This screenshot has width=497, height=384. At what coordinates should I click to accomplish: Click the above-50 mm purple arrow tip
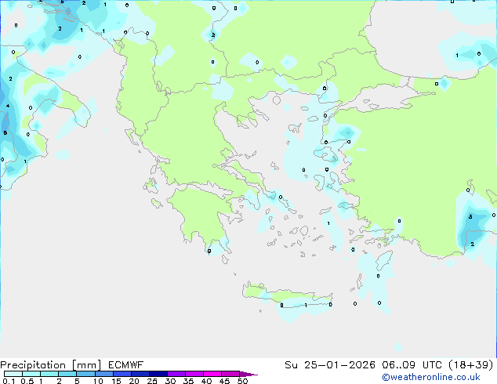tap(248, 374)
